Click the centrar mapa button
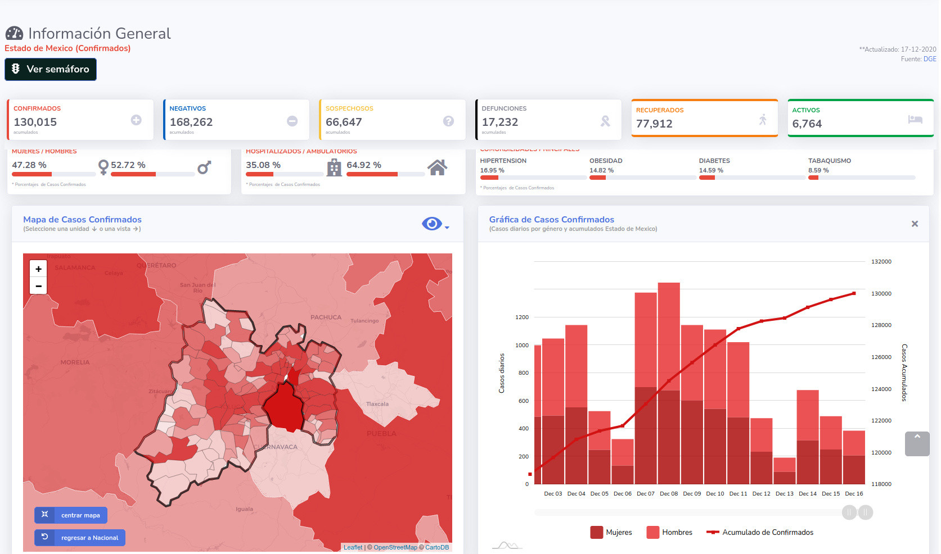941x554 pixels. pos(71,515)
